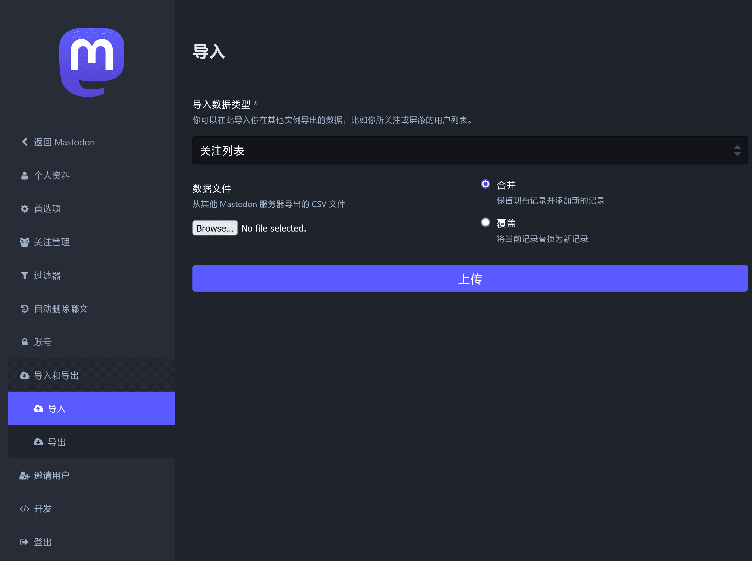Image resolution: width=752 pixels, height=561 pixels.
Task: Select the 首选项 gear icon
Action: [x=25, y=209]
